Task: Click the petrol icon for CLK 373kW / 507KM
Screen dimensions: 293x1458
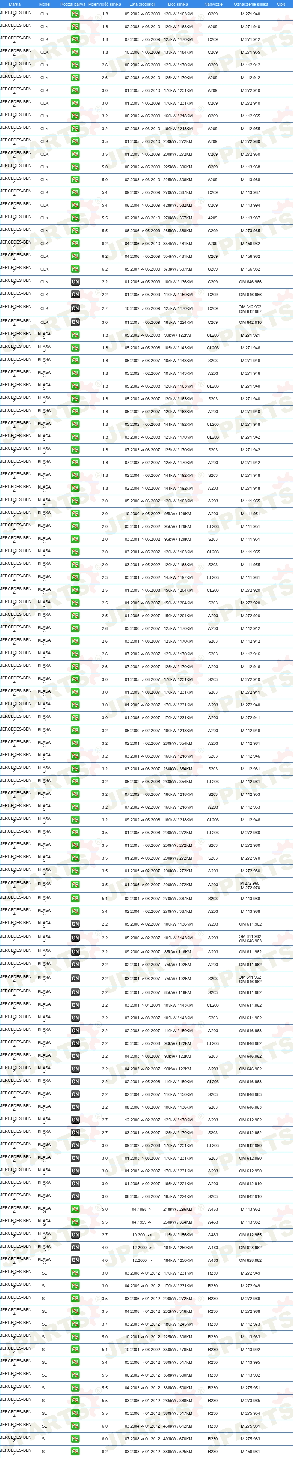Action: (75, 269)
